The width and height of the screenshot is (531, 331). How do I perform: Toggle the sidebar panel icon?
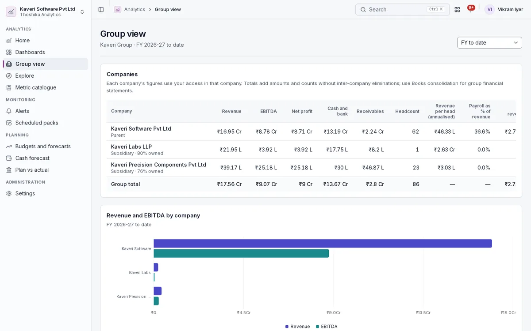(x=101, y=9)
